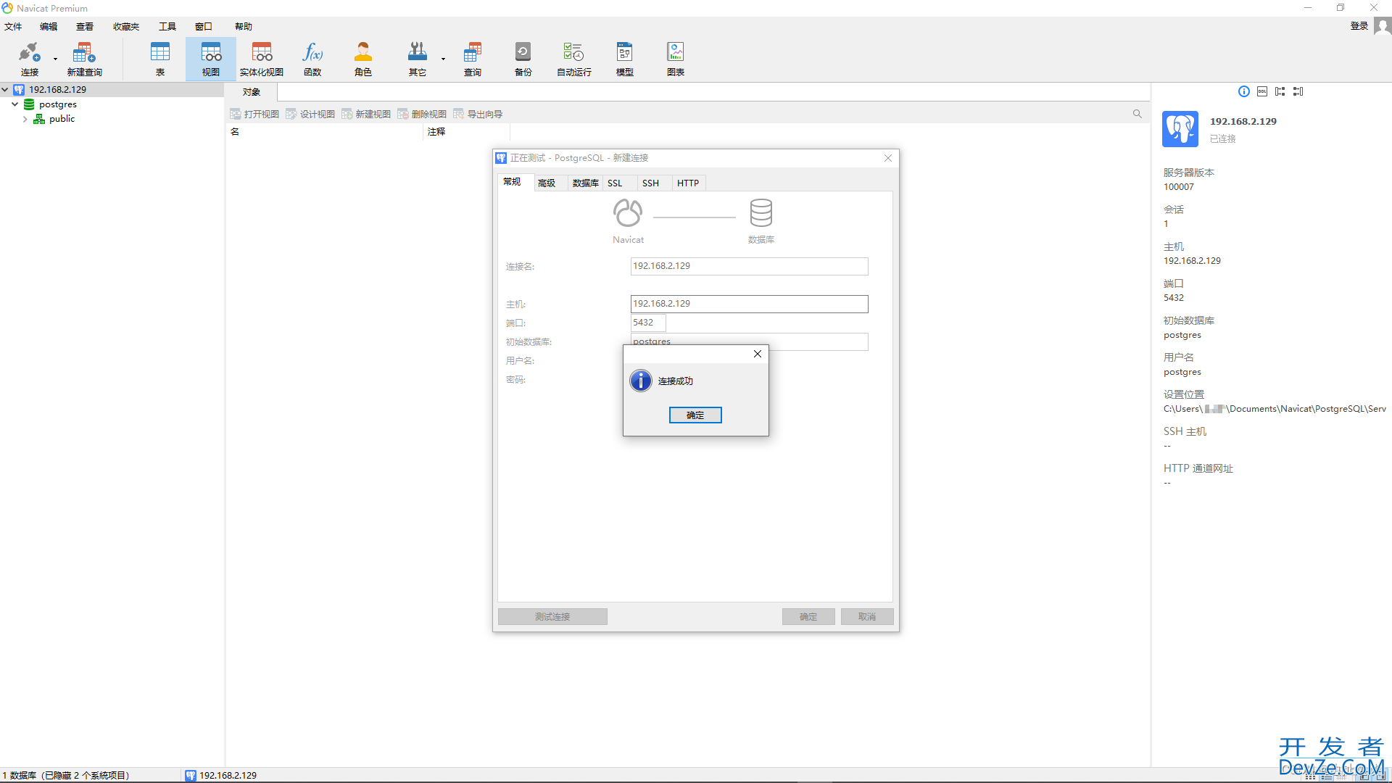Screen dimensions: 1392x783
Task: Click 打开视图 (Open View) in object toolbar
Action: point(254,114)
